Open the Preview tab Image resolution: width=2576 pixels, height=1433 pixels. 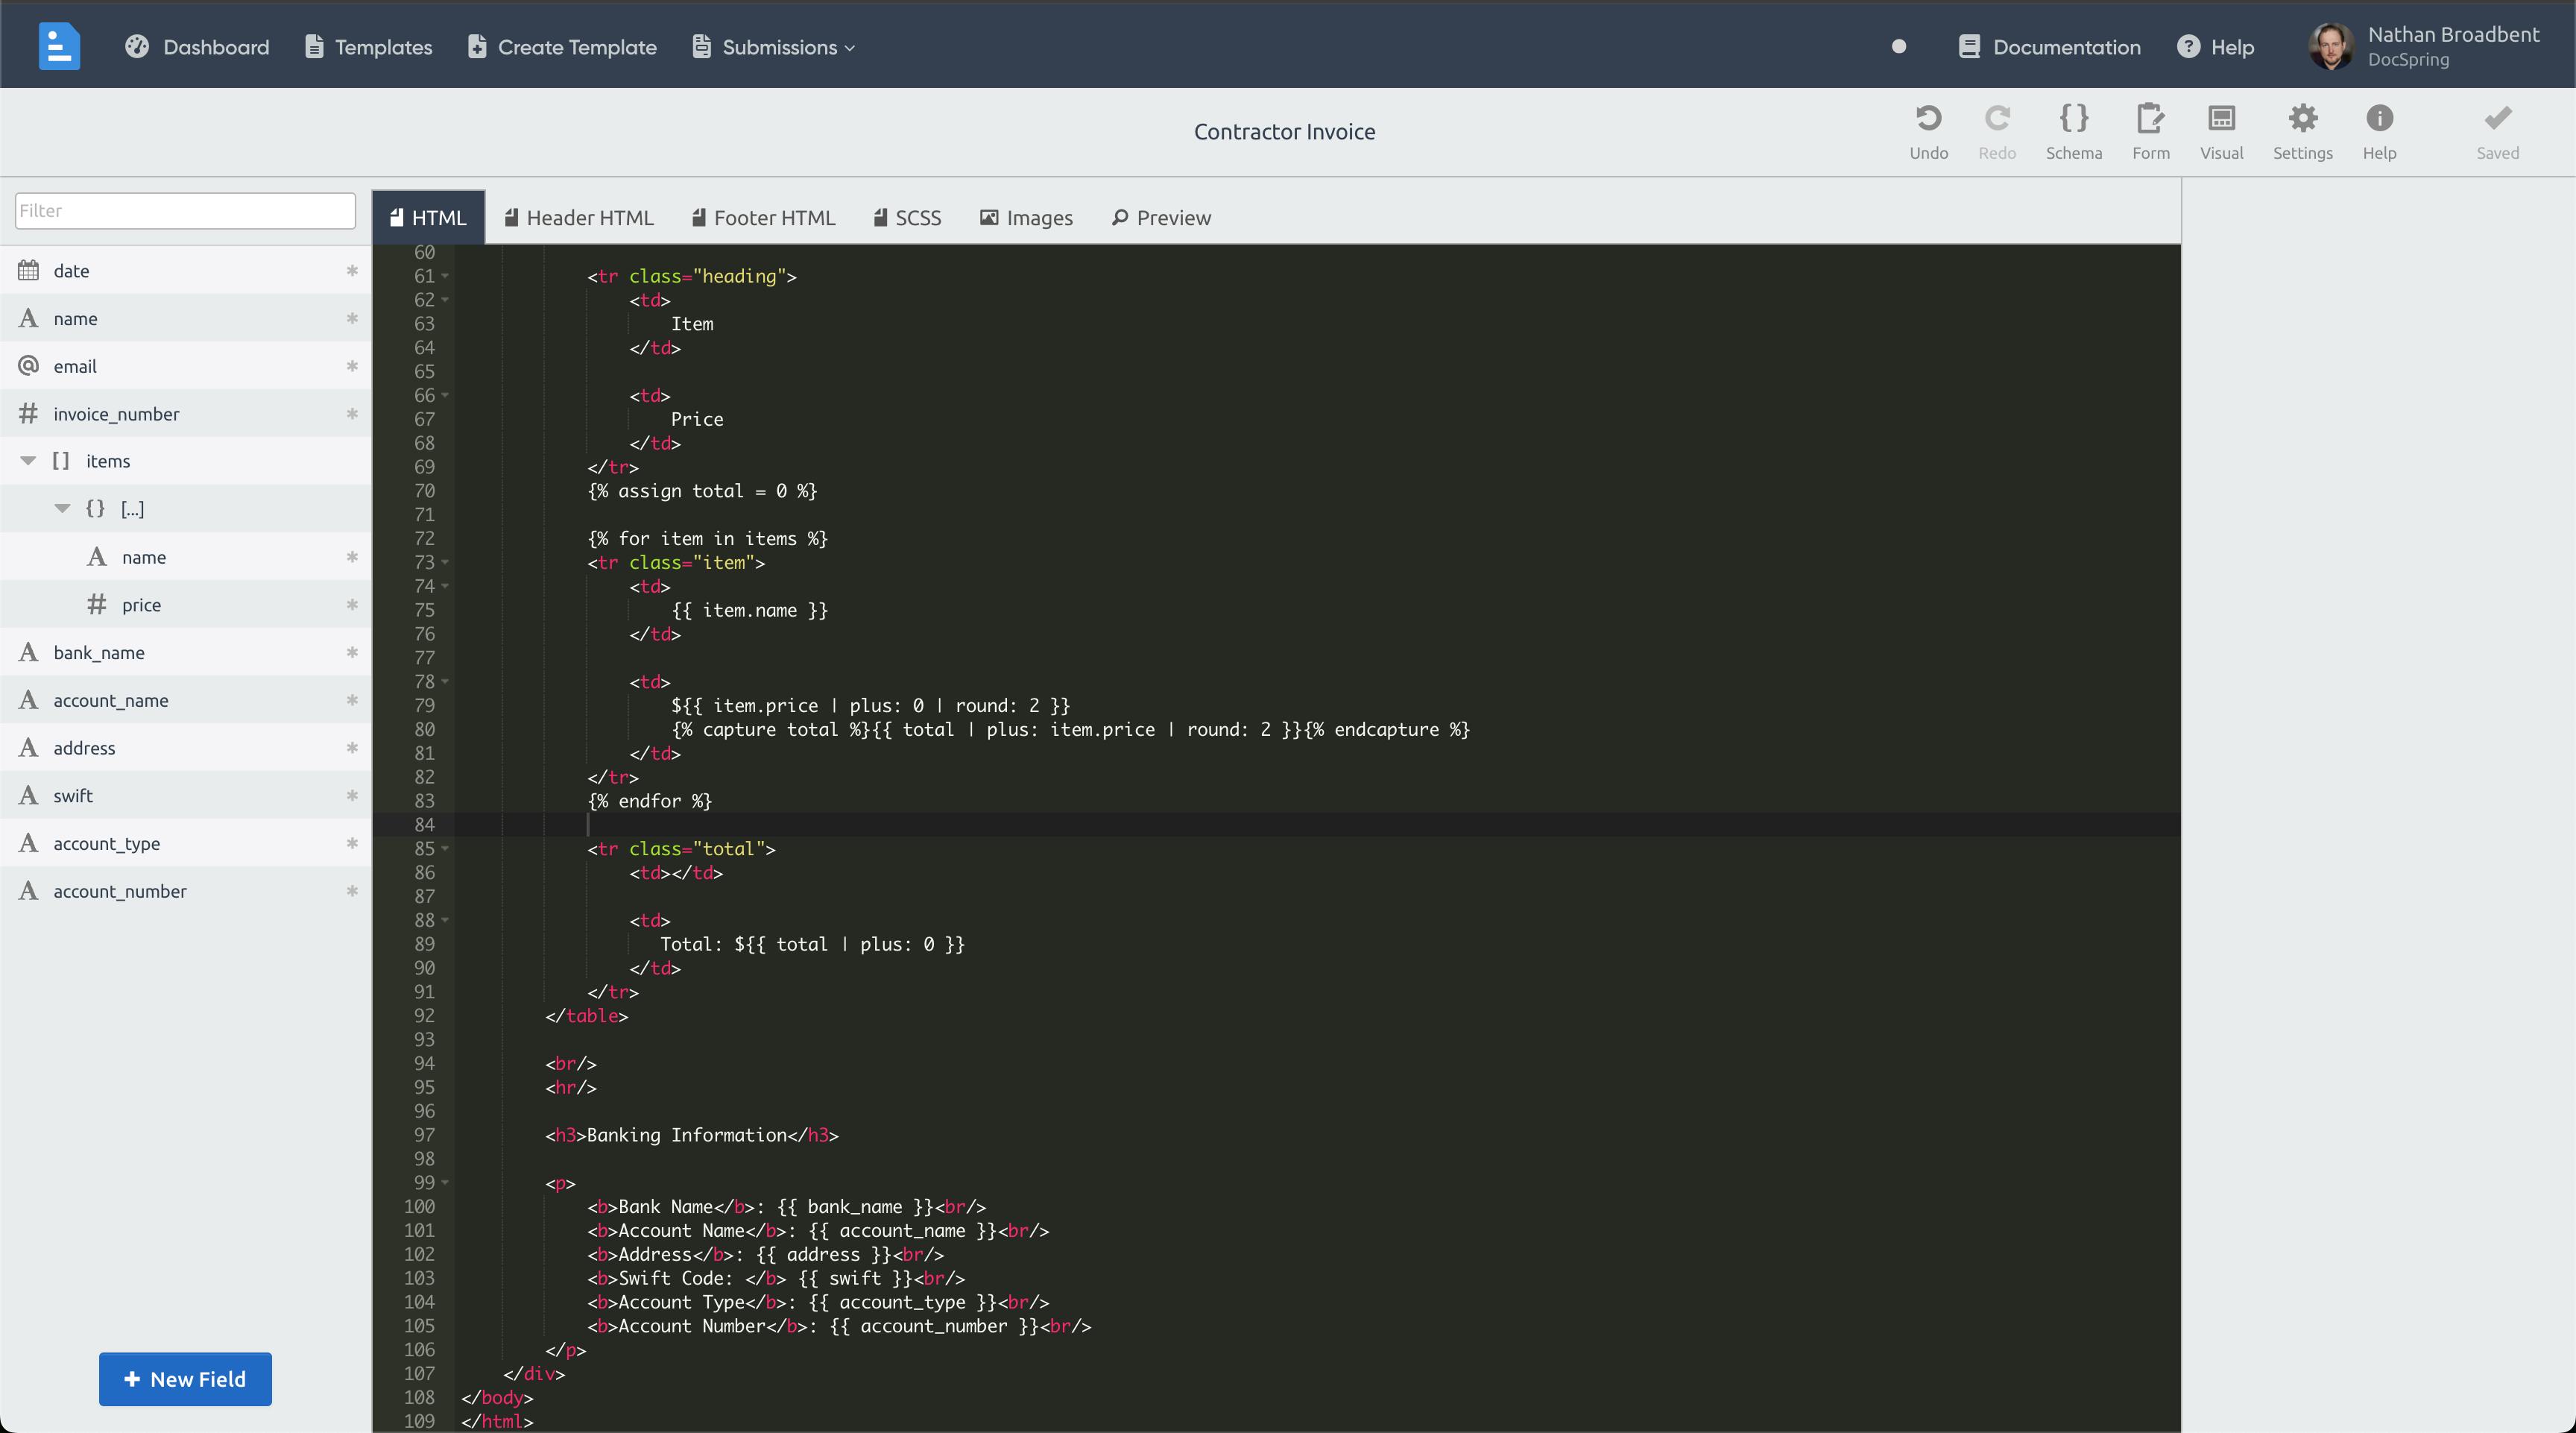tap(1161, 218)
